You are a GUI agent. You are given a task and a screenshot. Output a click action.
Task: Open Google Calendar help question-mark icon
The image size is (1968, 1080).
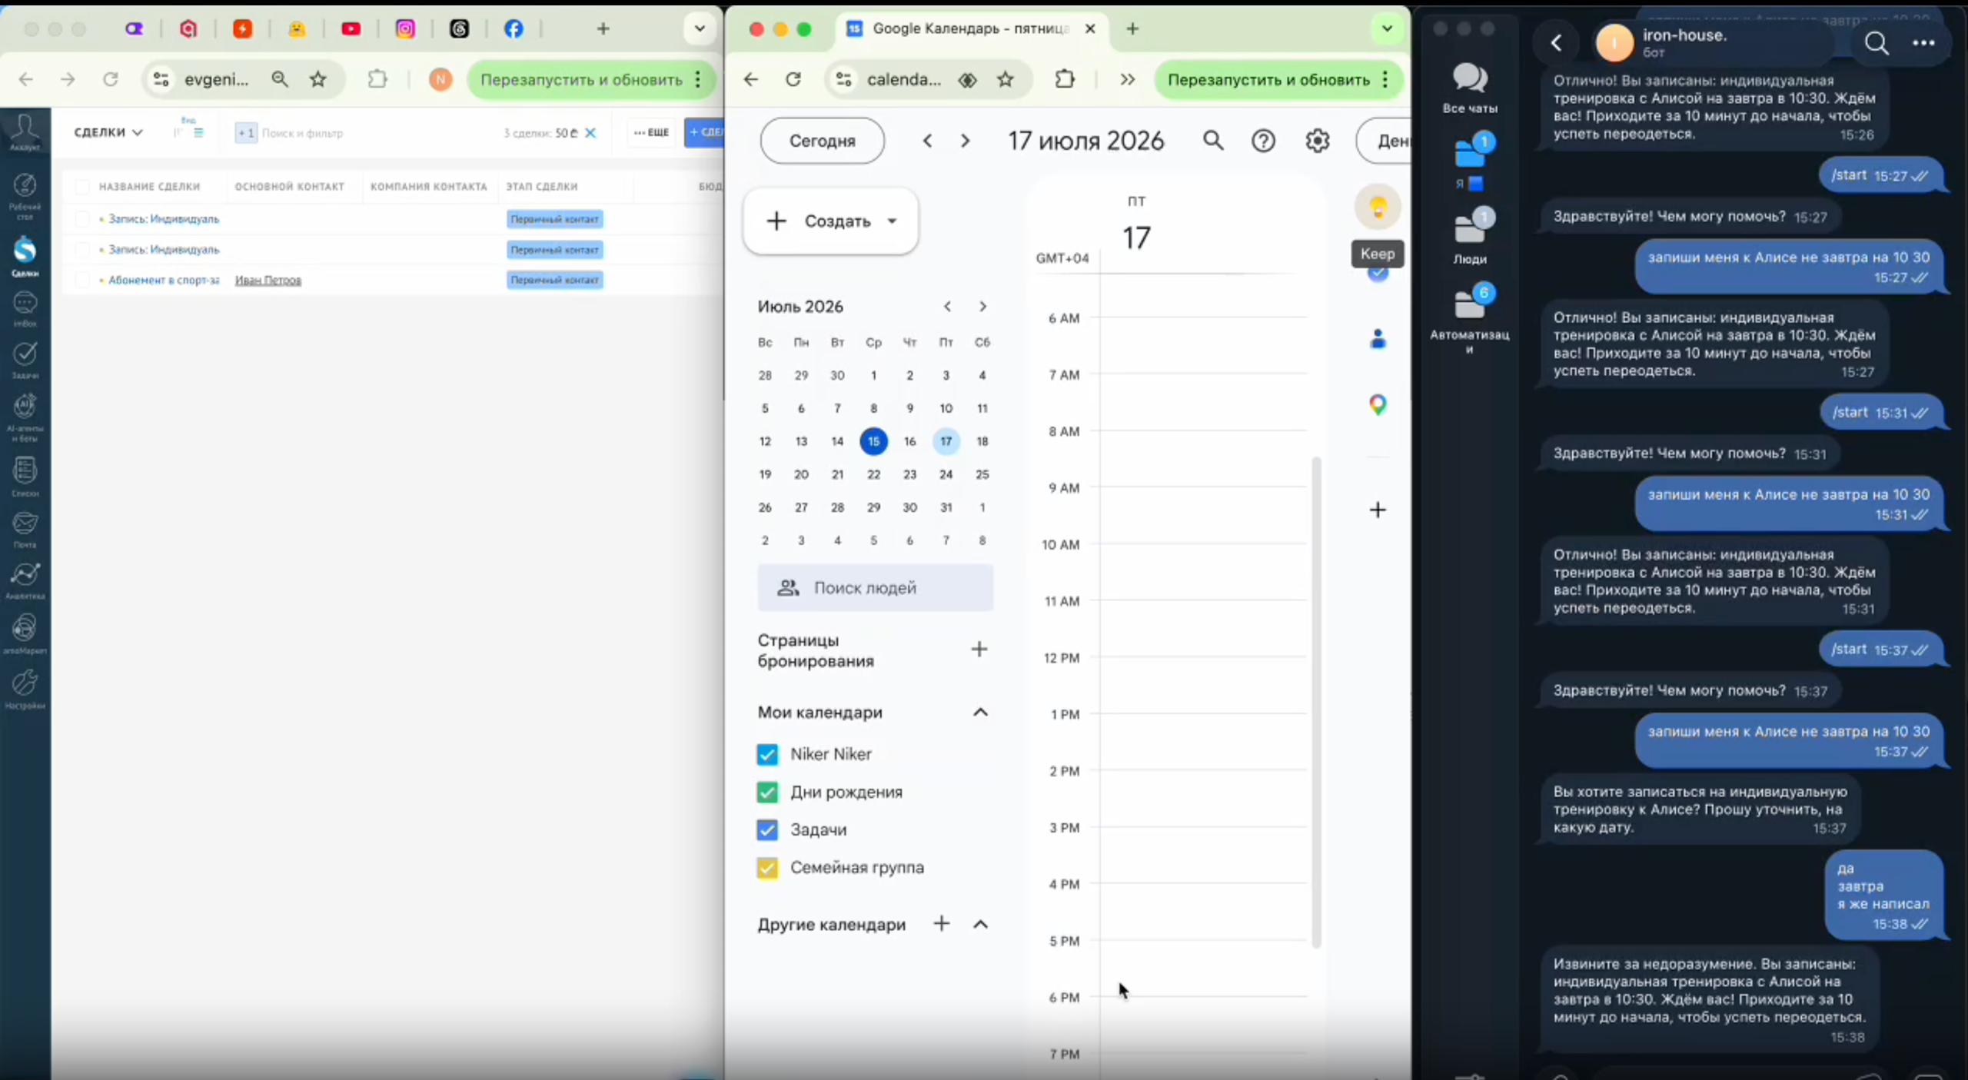[1263, 141]
